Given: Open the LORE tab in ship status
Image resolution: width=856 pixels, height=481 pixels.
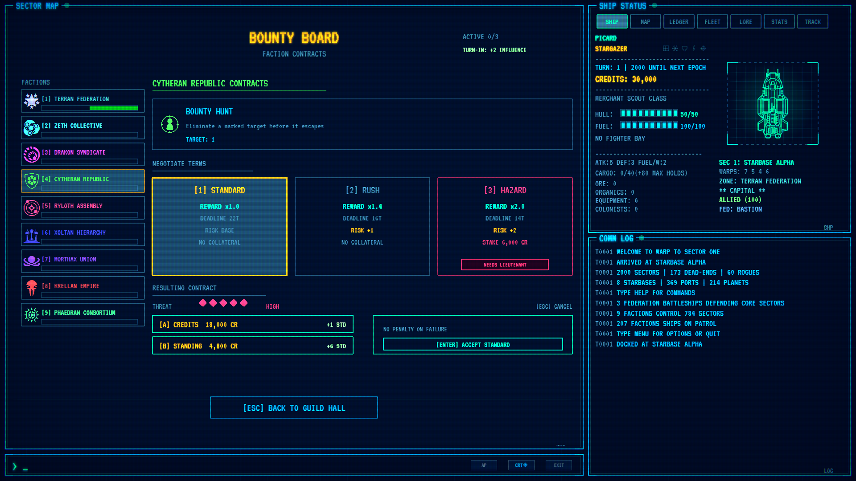Looking at the screenshot, I should tap(745, 22).
